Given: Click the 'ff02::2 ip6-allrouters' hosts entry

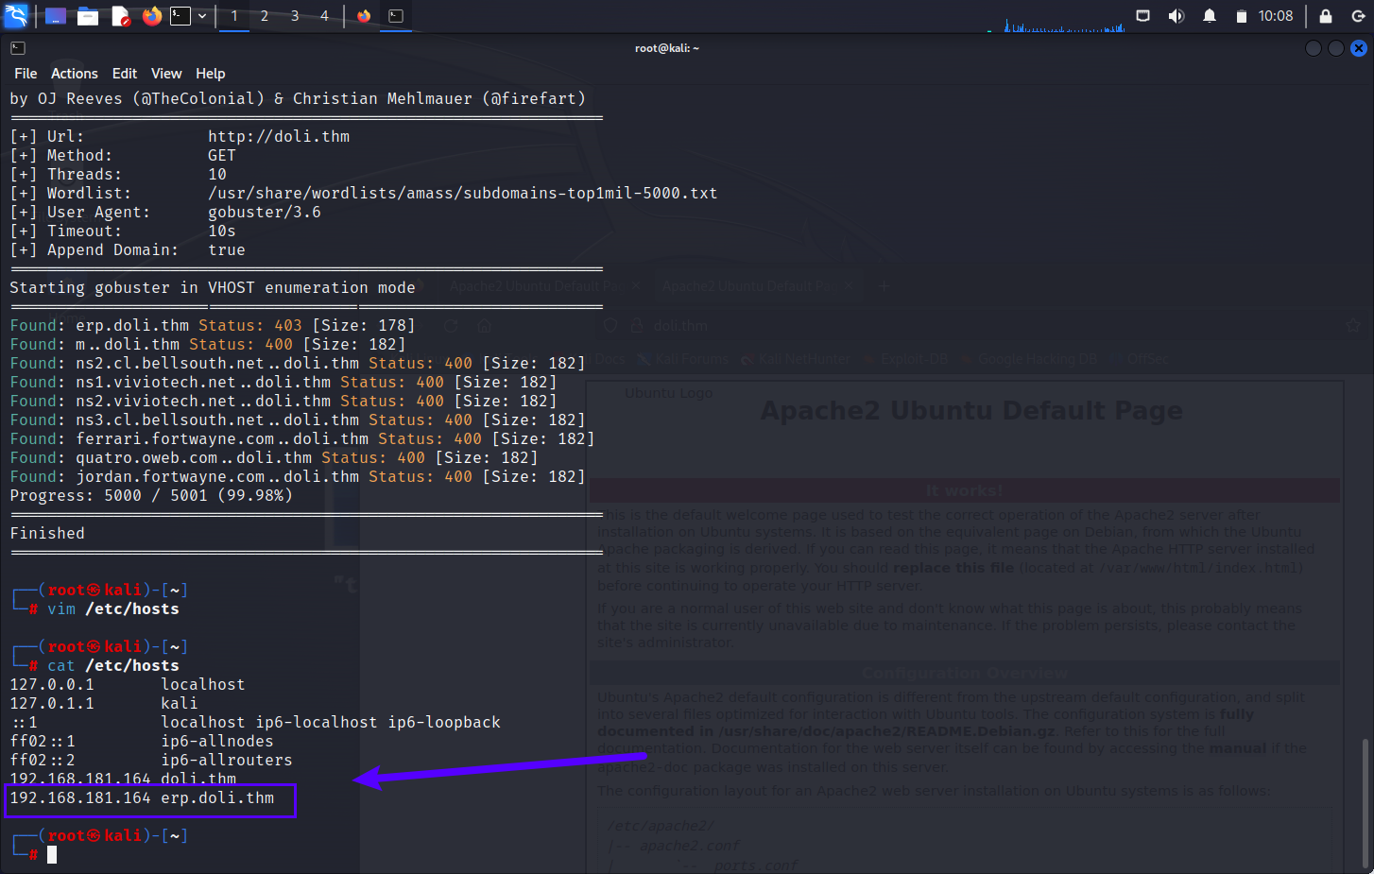Looking at the screenshot, I should coord(151,760).
